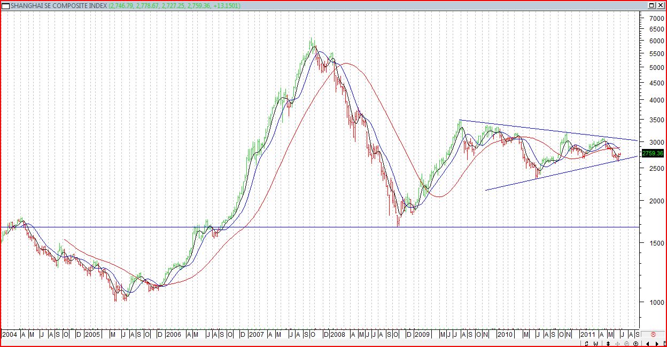Click the 6000 price axis label
This screenshot has width=667, height=347.
656,41
